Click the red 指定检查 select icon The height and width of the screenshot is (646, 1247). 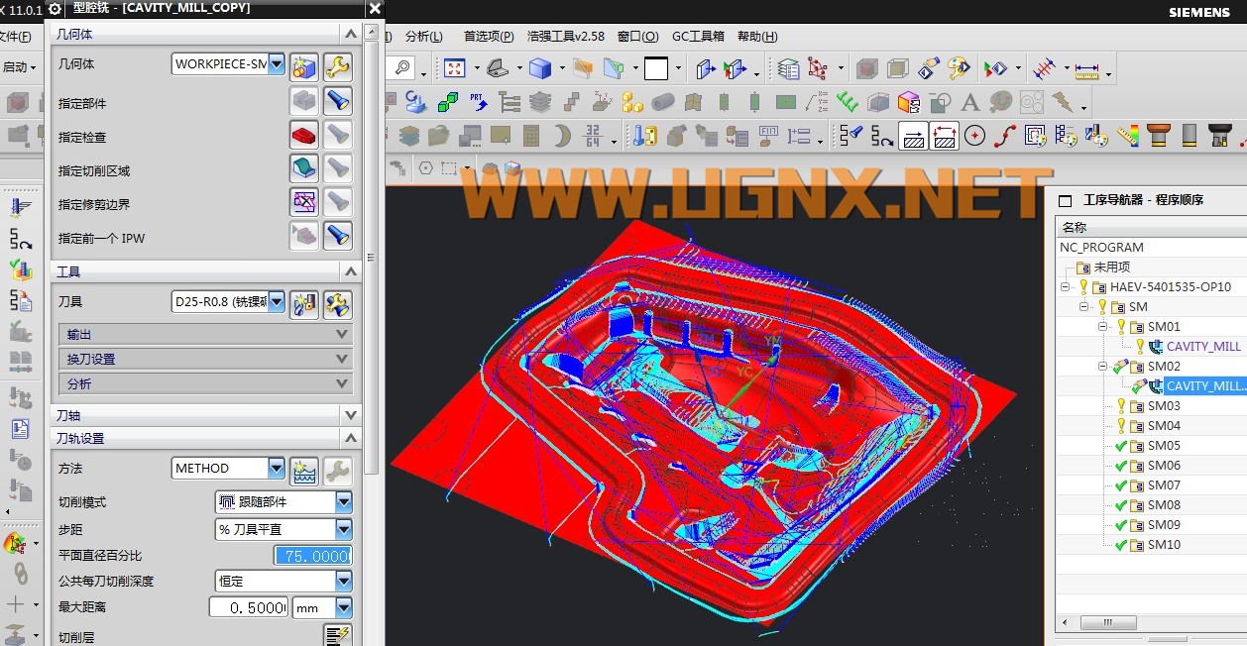(304, 135)
